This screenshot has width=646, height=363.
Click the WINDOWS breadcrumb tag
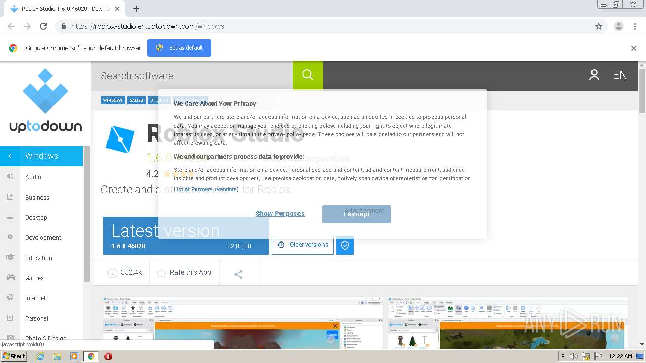tap(113, 100)
